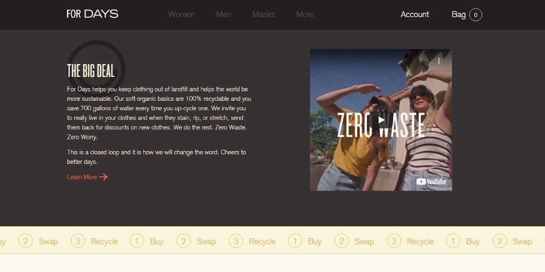Viewport: 545px width, 272px height.
Task: Click the "This is a closed loop" sentence
Action: coord(156,157)
